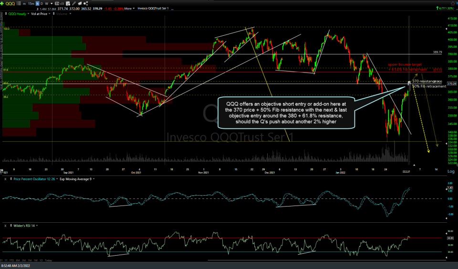Select the weekly (W) timeframe
Viewport: 458px width, 269px height.
(46, 4)
